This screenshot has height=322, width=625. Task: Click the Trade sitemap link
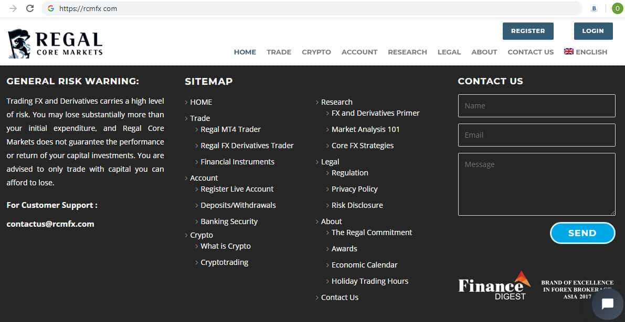pos(200,118)
